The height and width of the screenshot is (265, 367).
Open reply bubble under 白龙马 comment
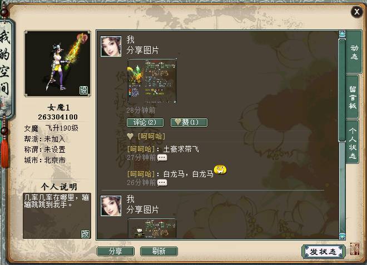click(x=162, y=183)
